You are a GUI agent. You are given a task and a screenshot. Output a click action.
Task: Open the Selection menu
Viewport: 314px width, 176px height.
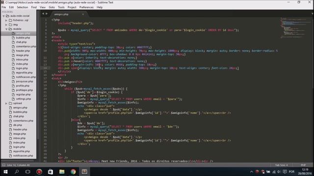[22, 7]
